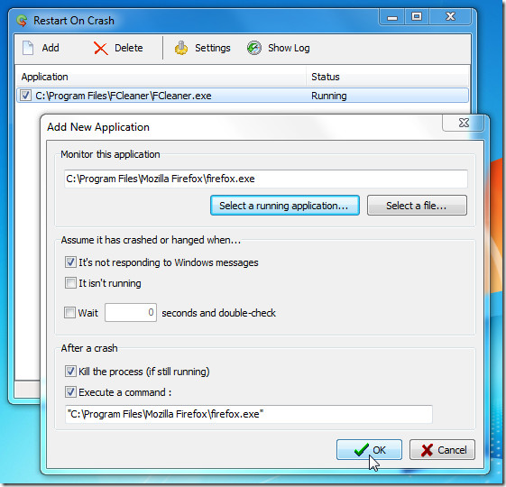The height and width of the screenshot is (487, 506).
Task: Open Settings from the toolbar
Action: [202, 48]
